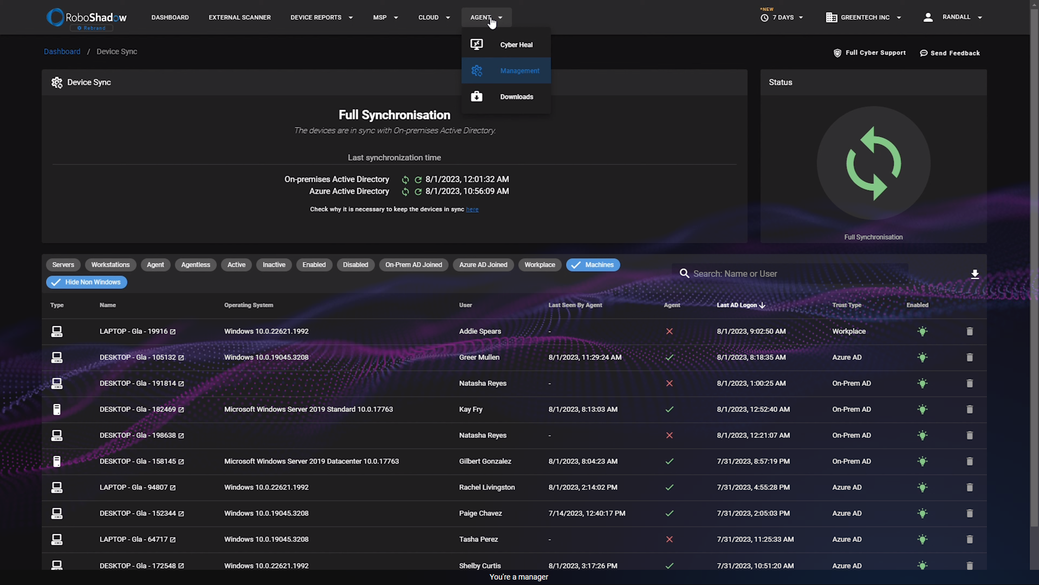Toggle the Hide Non Windows filter
Image resolution: width=1039 pixels, height=585 pixels.
tap(86, 282)
